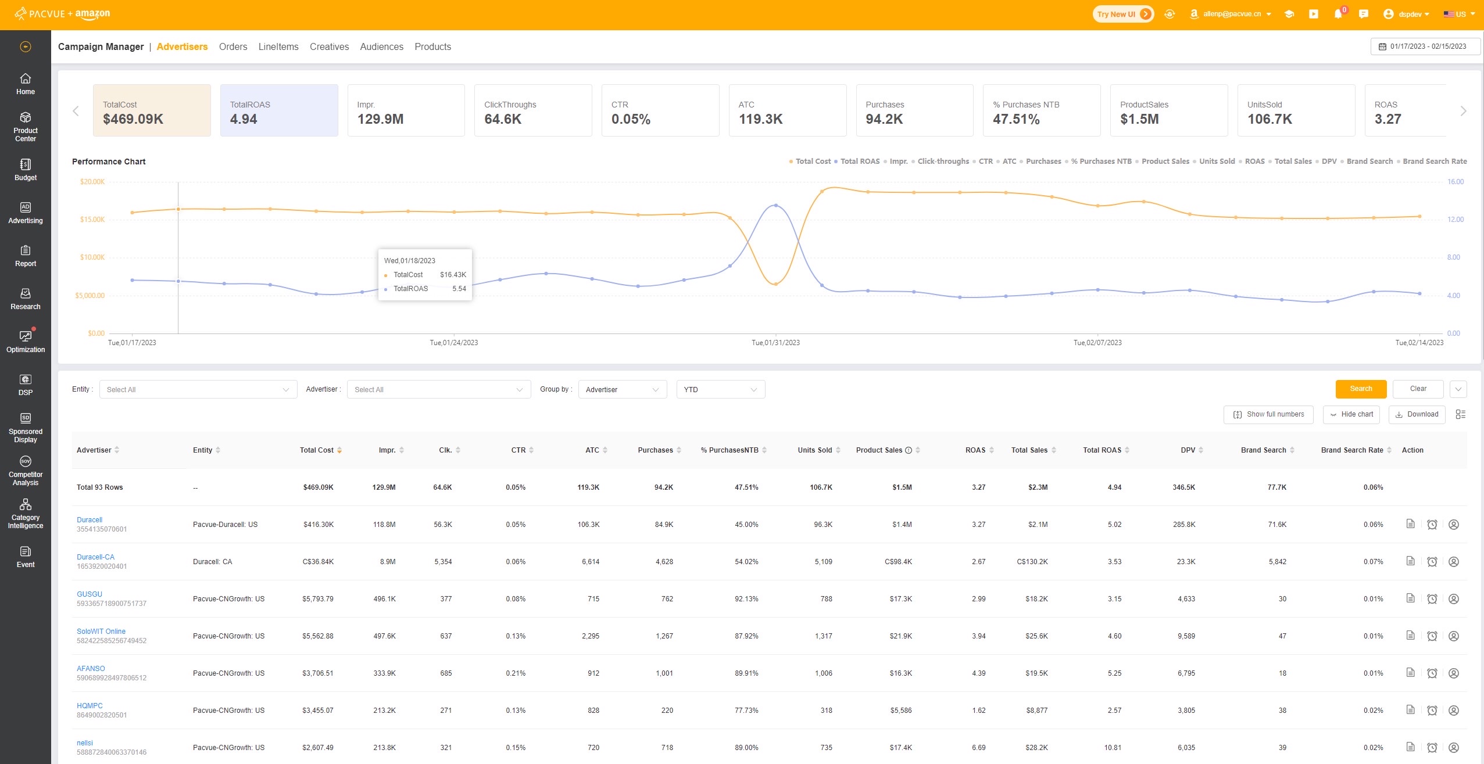This screenshot has height=764, width=1484.
Task: Switch to the LineItems tab
Action: tap(278, 46)
